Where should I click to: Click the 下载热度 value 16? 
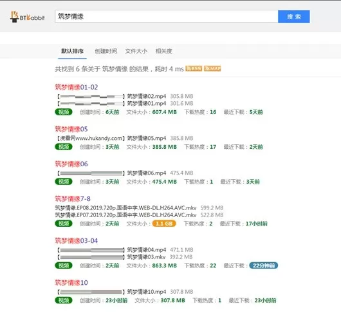coord(213,112)
